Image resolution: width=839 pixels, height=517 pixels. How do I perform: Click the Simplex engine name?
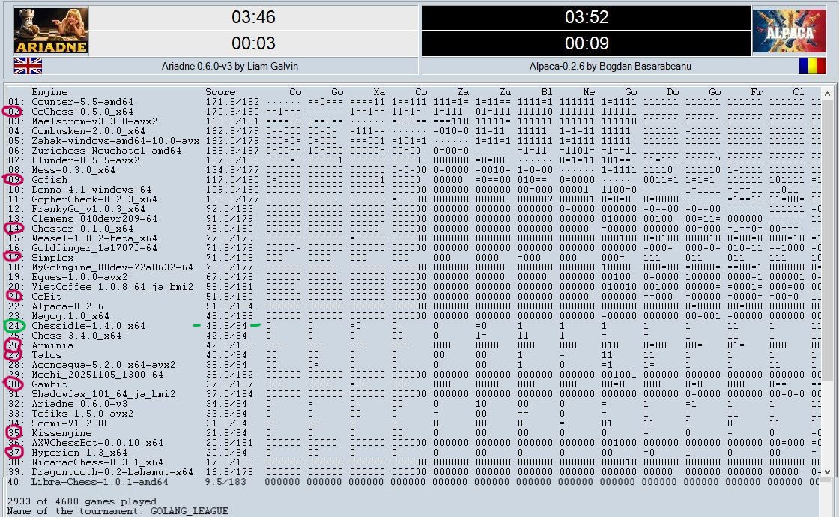point(52,258)
